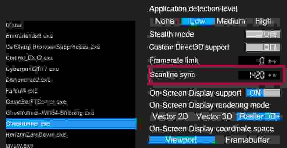Select Viewport coordinate space
Viewport: 287px width, 148px height.
181,140
